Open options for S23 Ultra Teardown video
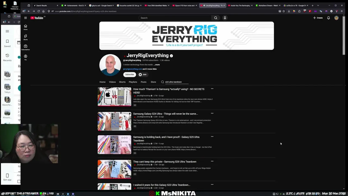 212,184
